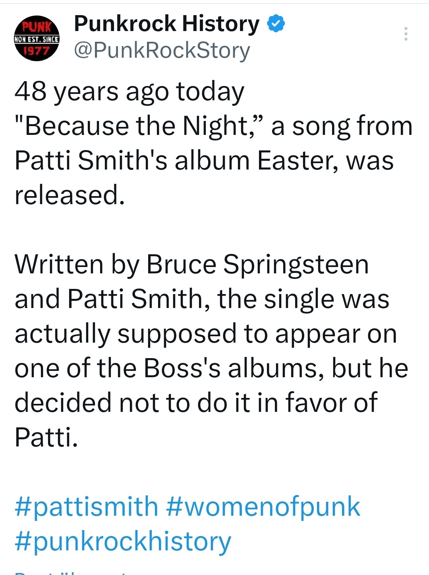This screenshot has height=575, width=429.
Task: Click the word "released." in the post
Action: [70, 195]
